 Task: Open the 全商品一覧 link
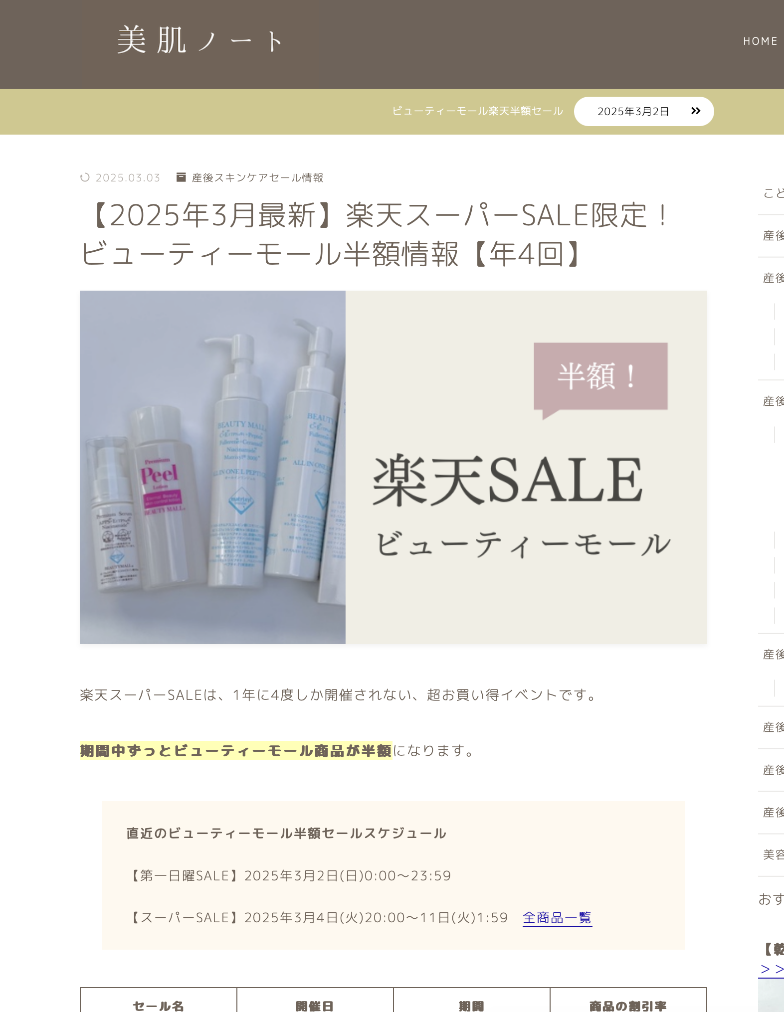pos(557,918)
